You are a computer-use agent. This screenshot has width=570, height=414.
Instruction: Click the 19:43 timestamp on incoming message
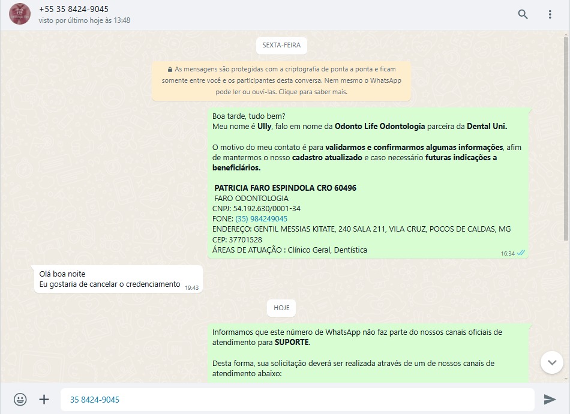coord(191,288)
